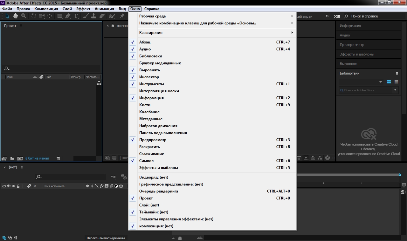The image size is (407, 241).
Task: Select the Hand tool
Action: [16, 16]
